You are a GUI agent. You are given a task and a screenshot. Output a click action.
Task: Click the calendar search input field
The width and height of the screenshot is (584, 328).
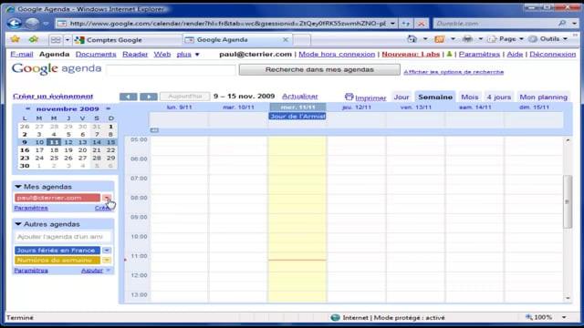171,69
